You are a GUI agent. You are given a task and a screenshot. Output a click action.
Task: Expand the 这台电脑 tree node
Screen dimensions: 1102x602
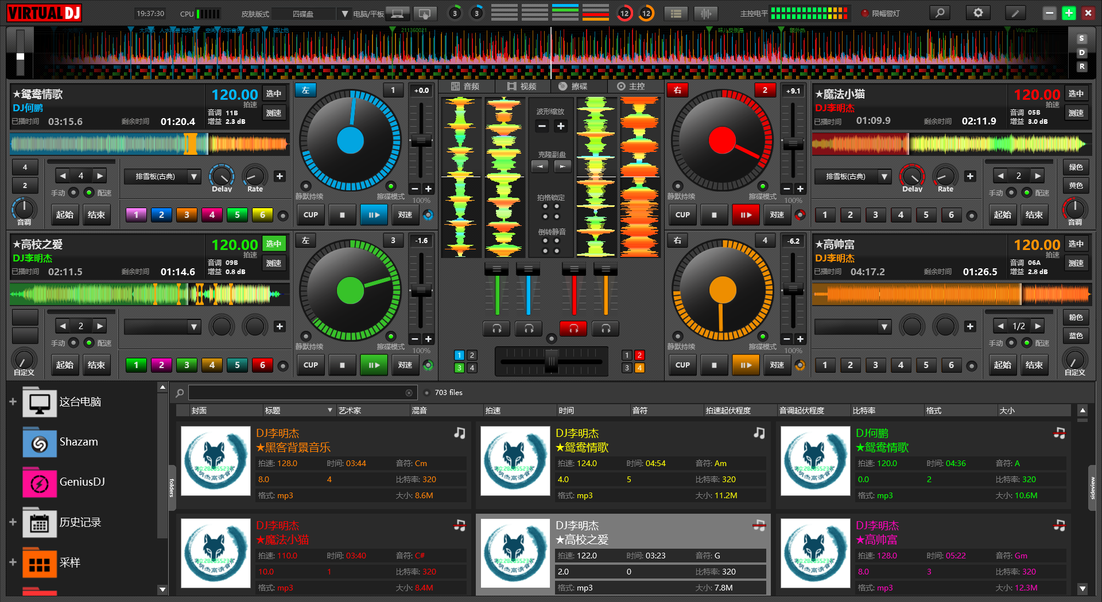click(x=13, y=402)
